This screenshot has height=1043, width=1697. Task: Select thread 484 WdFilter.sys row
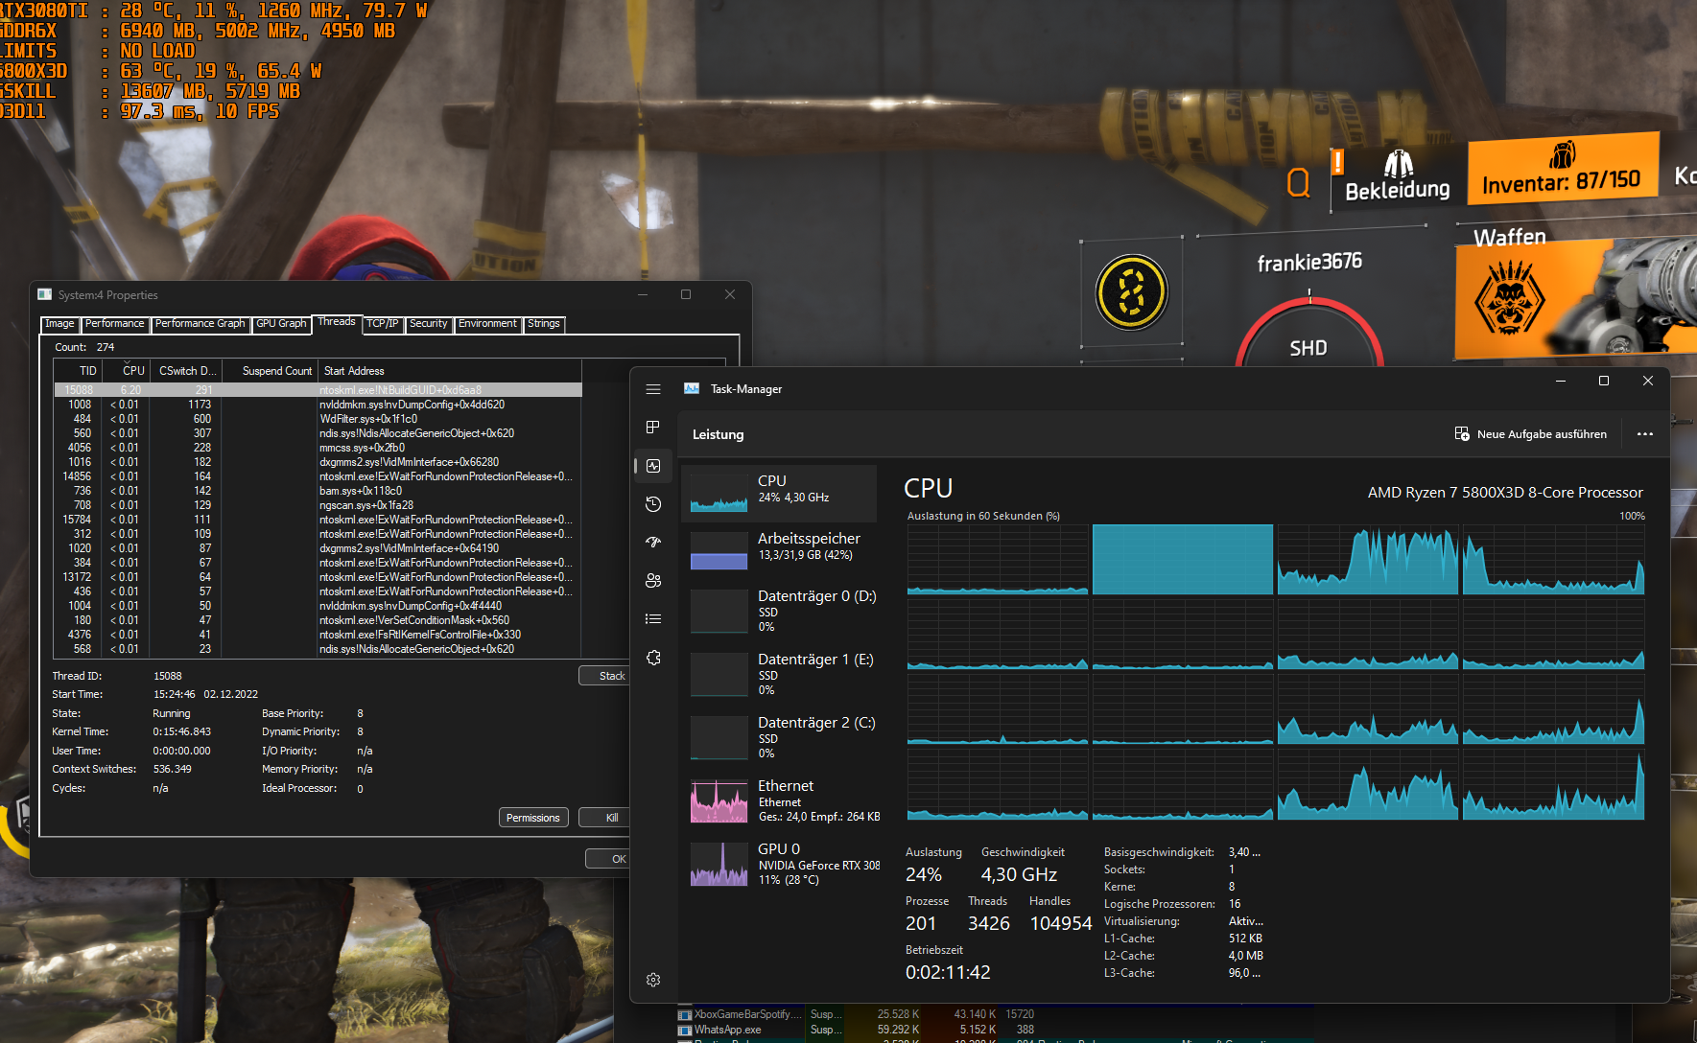coord(318,419)
